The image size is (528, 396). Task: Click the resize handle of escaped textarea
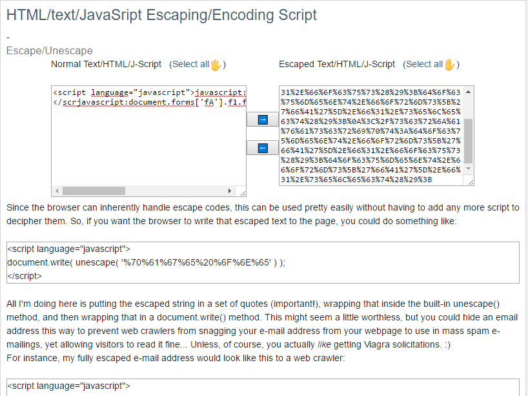[471, 182]
